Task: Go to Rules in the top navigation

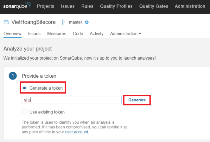Action: [x=87, y=6]
